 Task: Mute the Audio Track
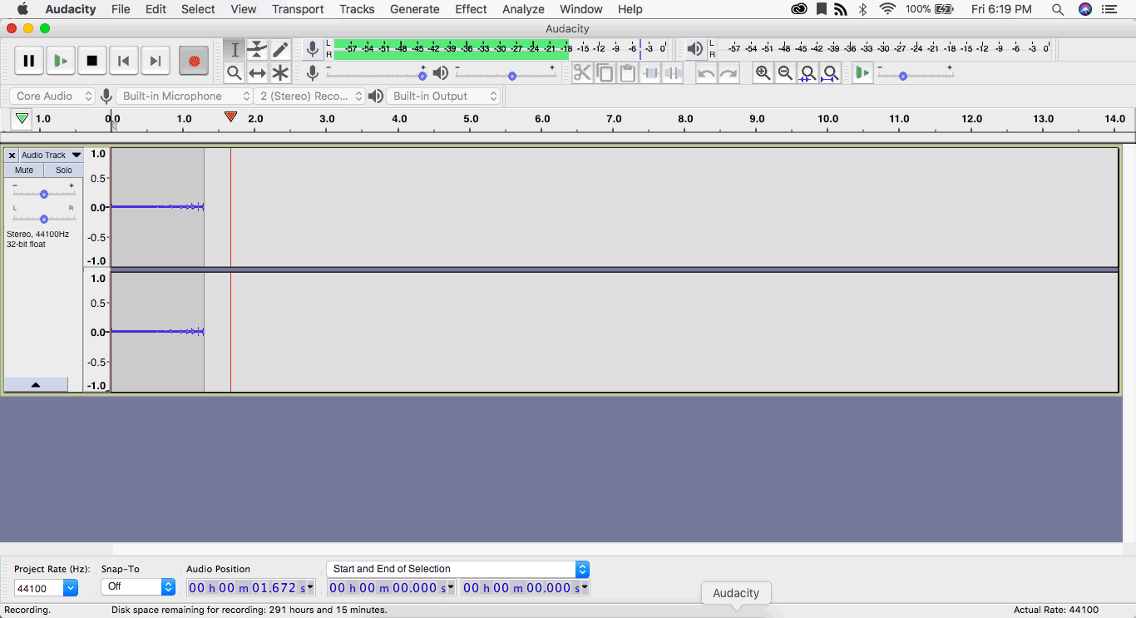point(24,171)
